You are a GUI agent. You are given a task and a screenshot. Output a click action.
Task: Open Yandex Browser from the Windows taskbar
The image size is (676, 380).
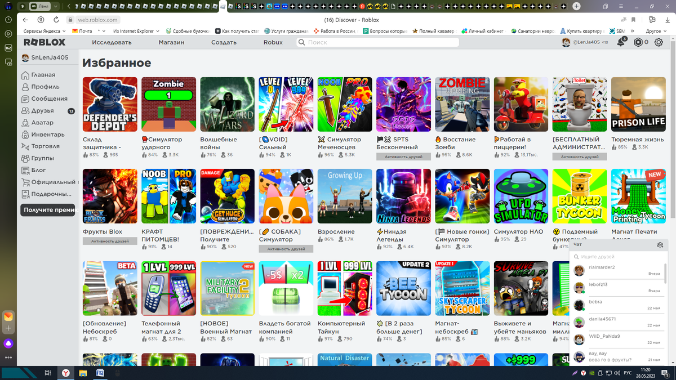[x=66, y=373]
